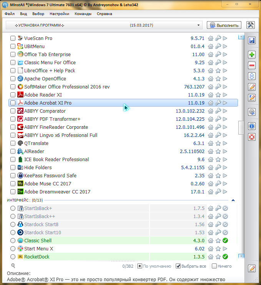Open the Вид menu

click(x=23, y=14)
